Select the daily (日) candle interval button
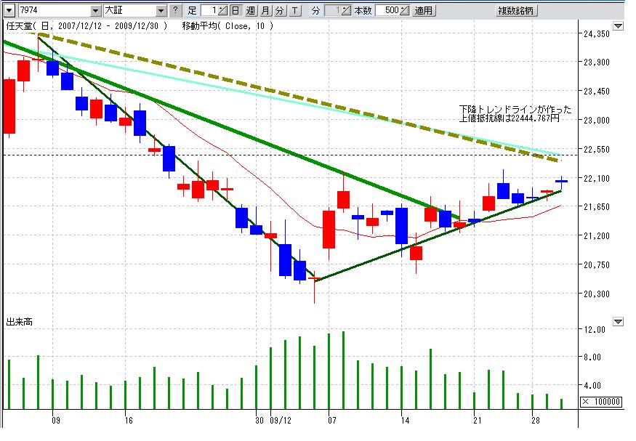Screen dimensions: 636x441 click(x=236, y=11)
